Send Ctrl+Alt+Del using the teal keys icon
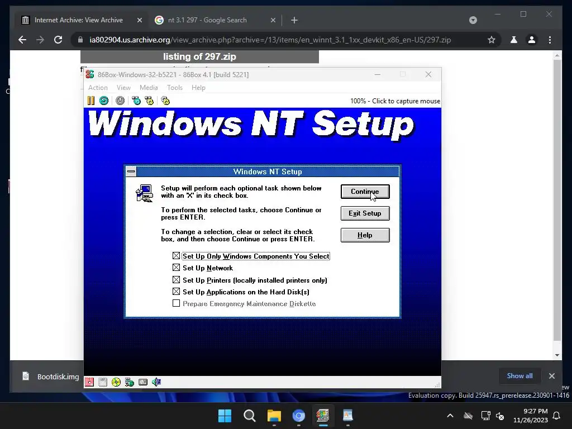 (136, 101)
